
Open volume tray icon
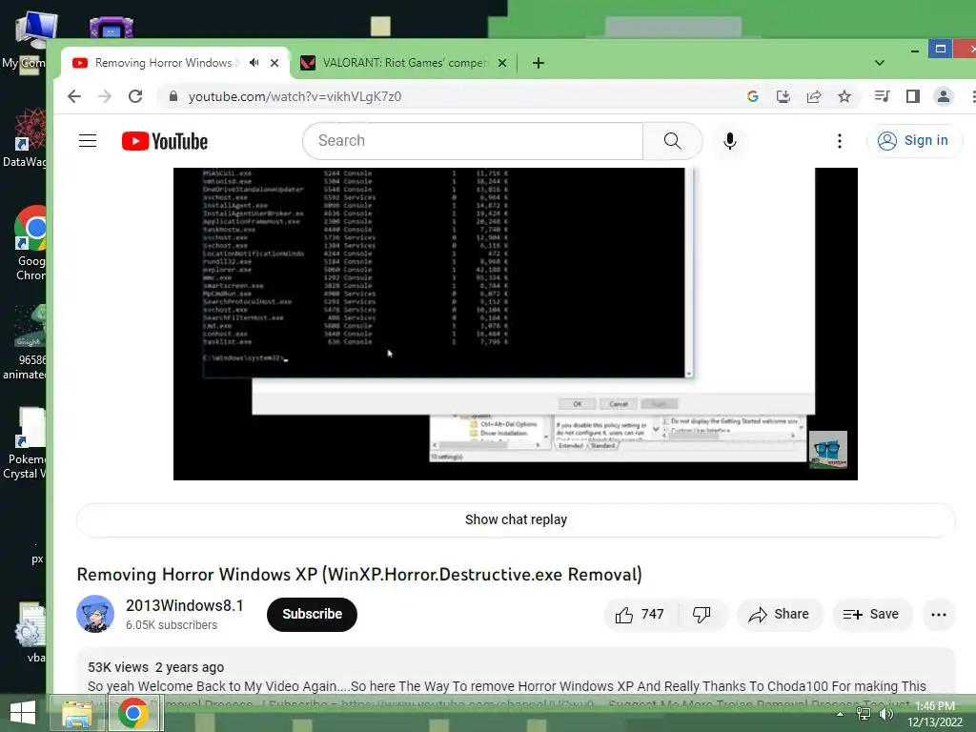[886, 714]
